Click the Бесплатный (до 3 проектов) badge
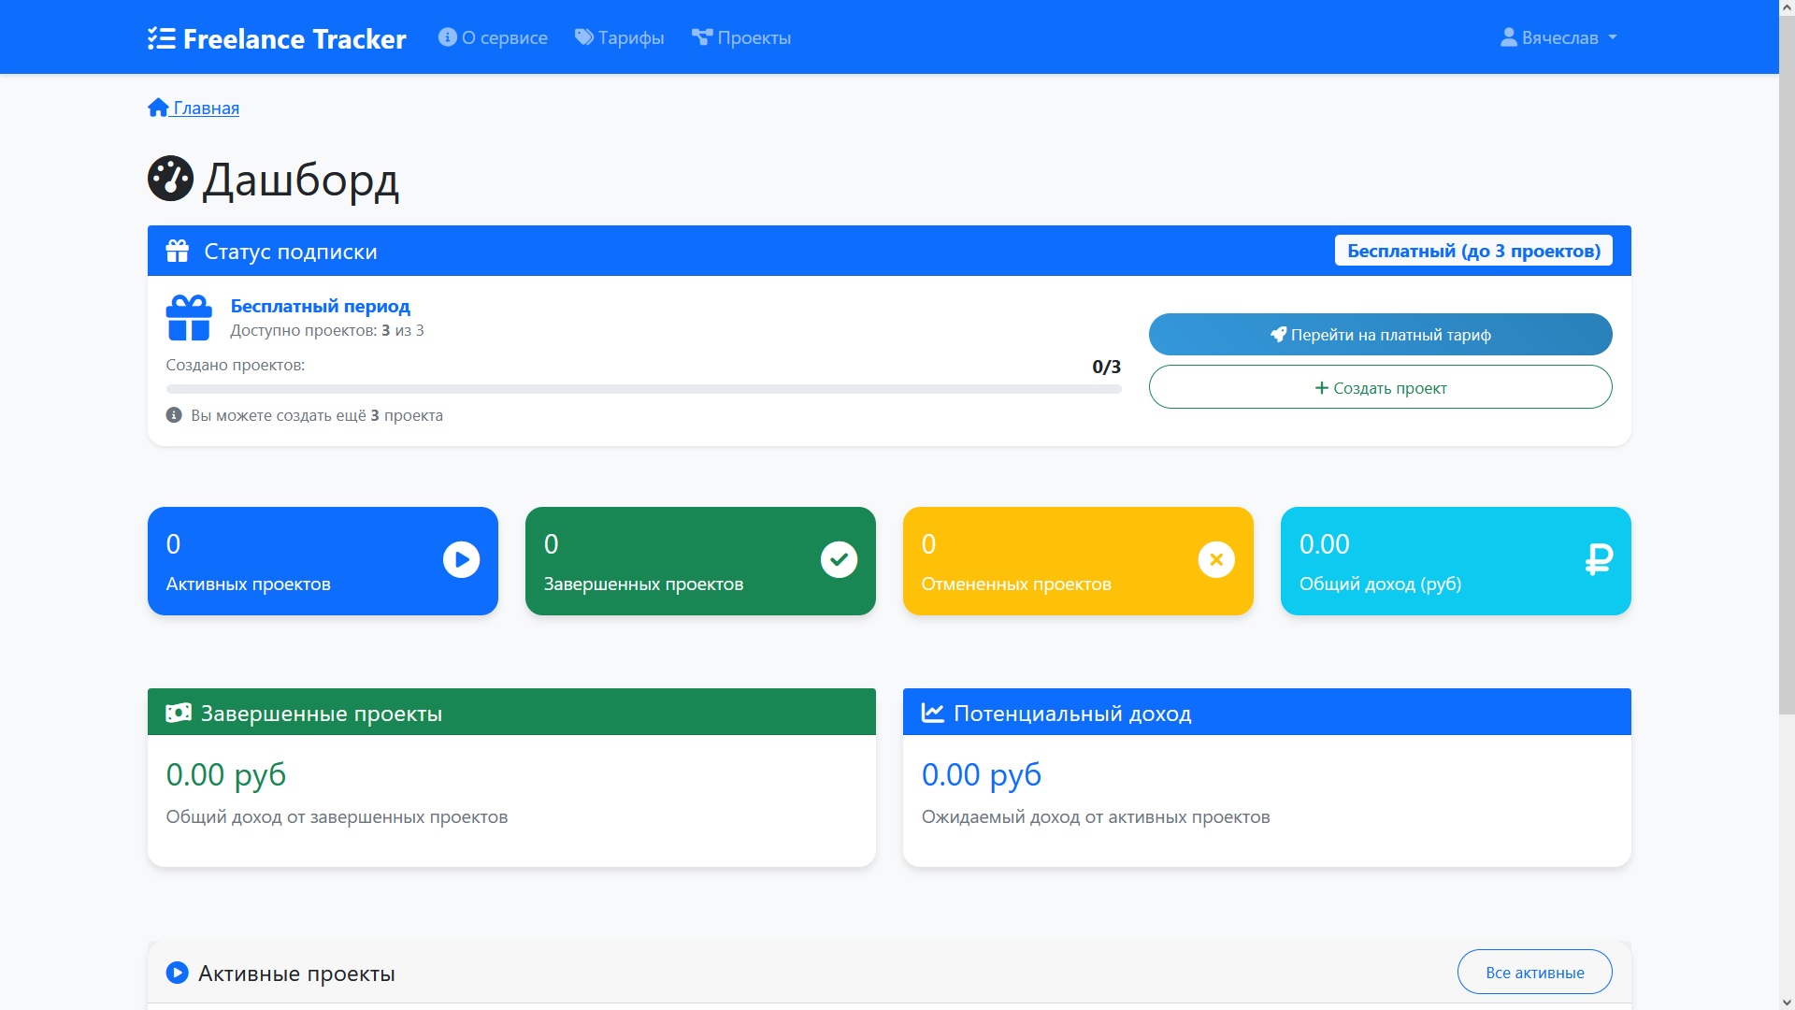 click(x=1473, y=251)
